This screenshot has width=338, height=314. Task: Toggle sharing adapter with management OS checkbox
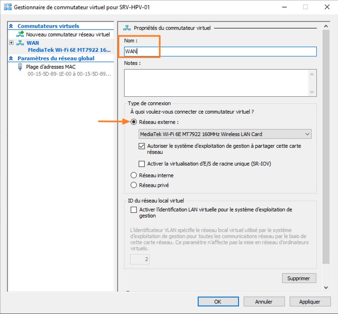142,146
